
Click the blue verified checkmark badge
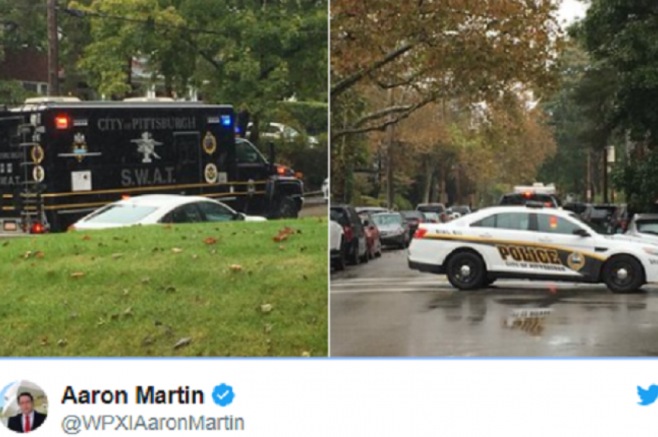click(x=223, y=394)
